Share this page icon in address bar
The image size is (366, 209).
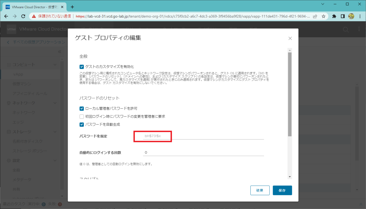[315, 16]
